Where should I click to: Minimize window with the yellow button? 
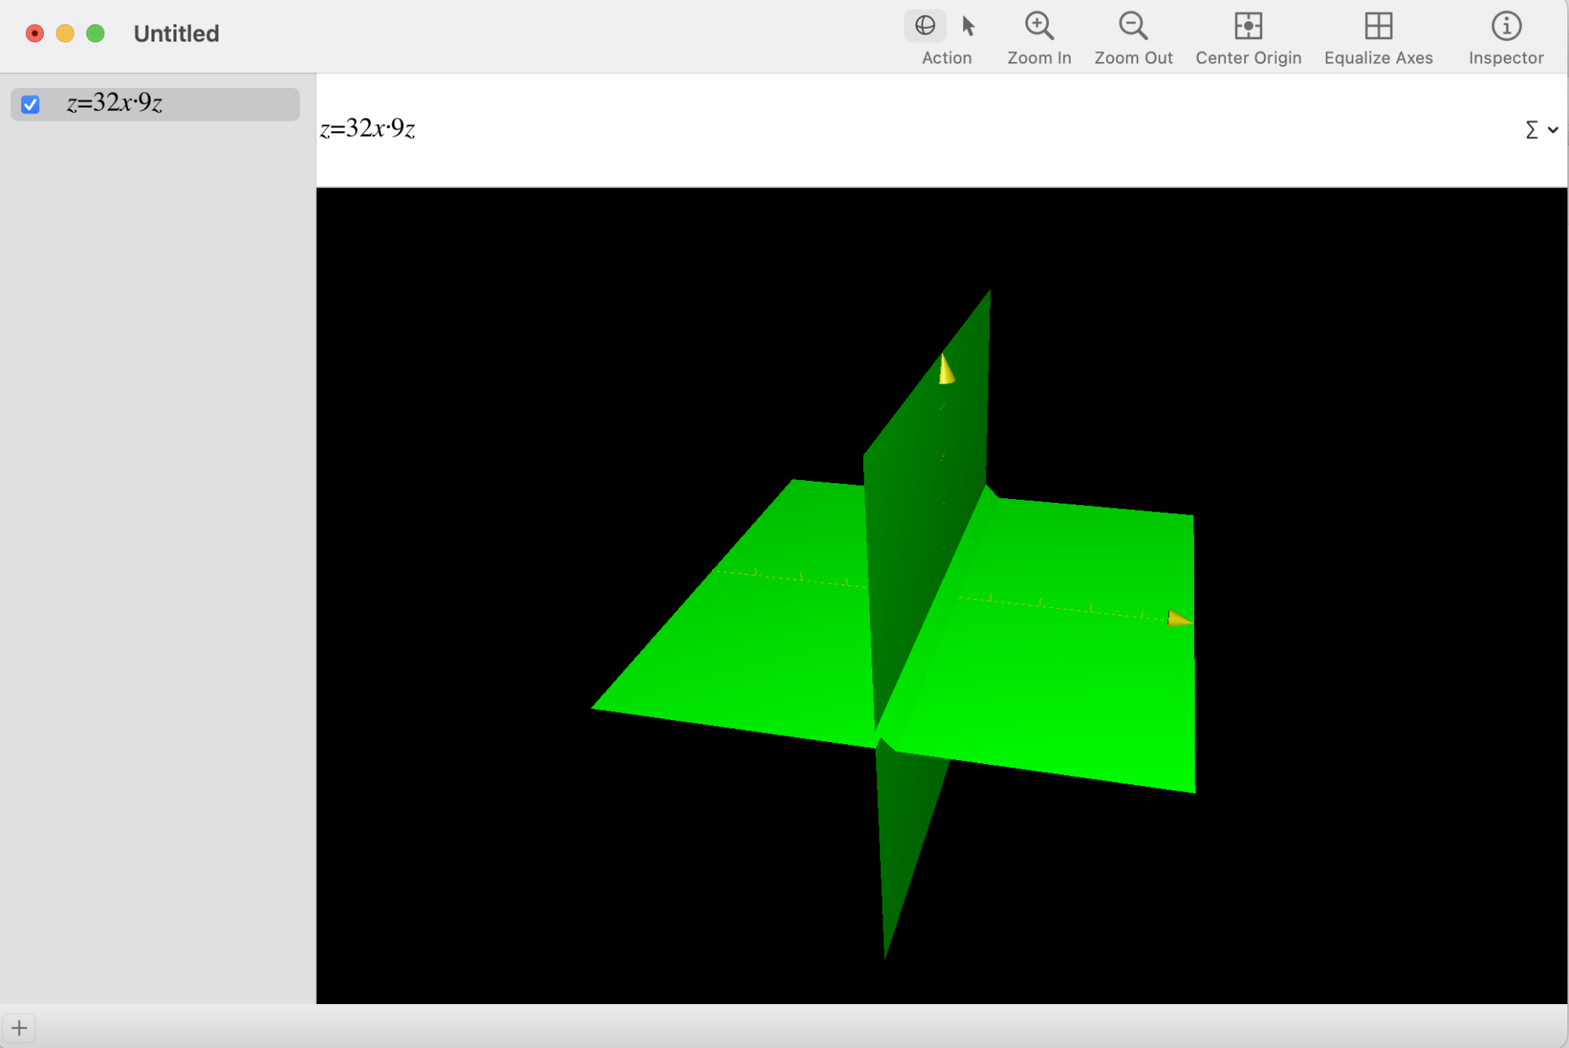[65, 34]
